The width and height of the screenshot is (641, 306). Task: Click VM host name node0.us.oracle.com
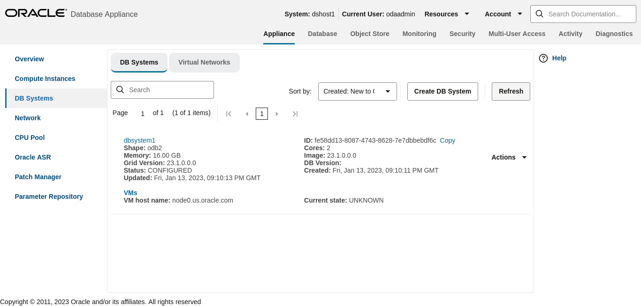(178, 200)
